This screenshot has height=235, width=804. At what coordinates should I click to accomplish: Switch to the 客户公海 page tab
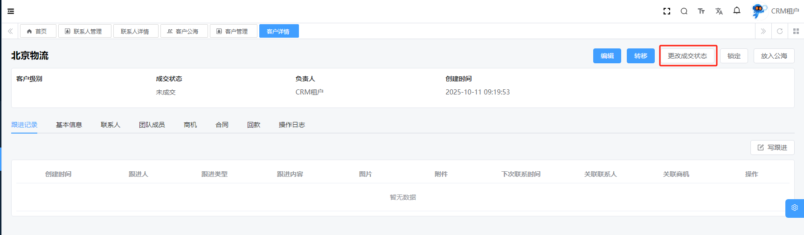tap(184, 31)
